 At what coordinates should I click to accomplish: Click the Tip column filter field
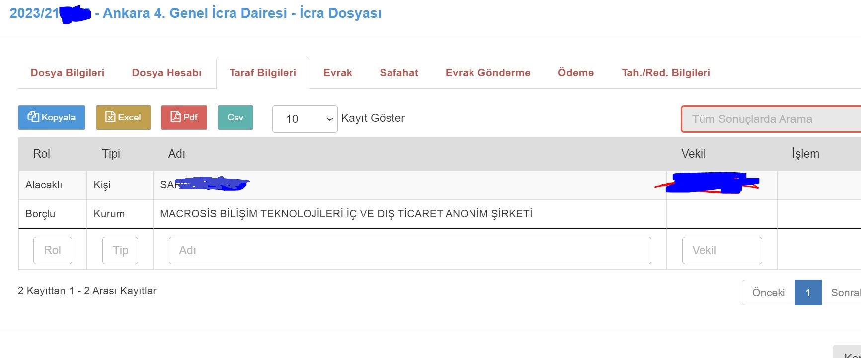(120, 250)
